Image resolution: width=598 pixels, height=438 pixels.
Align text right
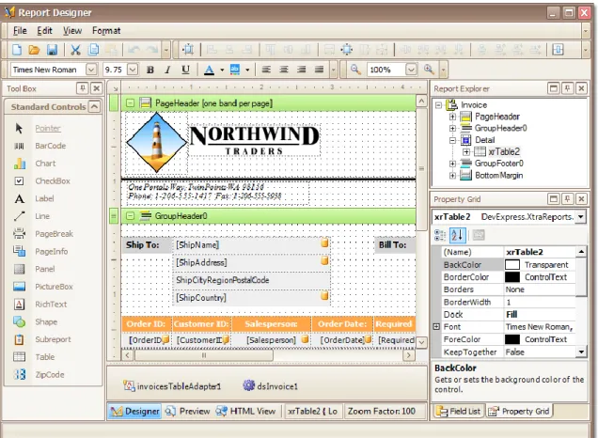click(x=301, y=70)
